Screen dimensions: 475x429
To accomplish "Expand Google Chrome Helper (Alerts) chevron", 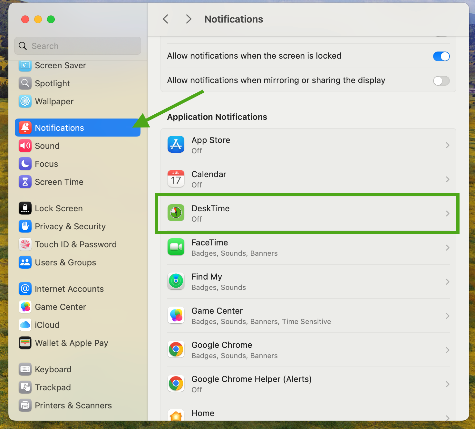I will pos(447,384).
